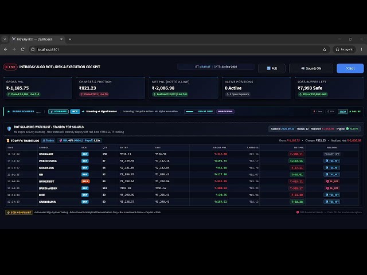Click the net PNL value in USHAMART row
Viewport: 367px width, 275px height.
[x=296, y=154]
